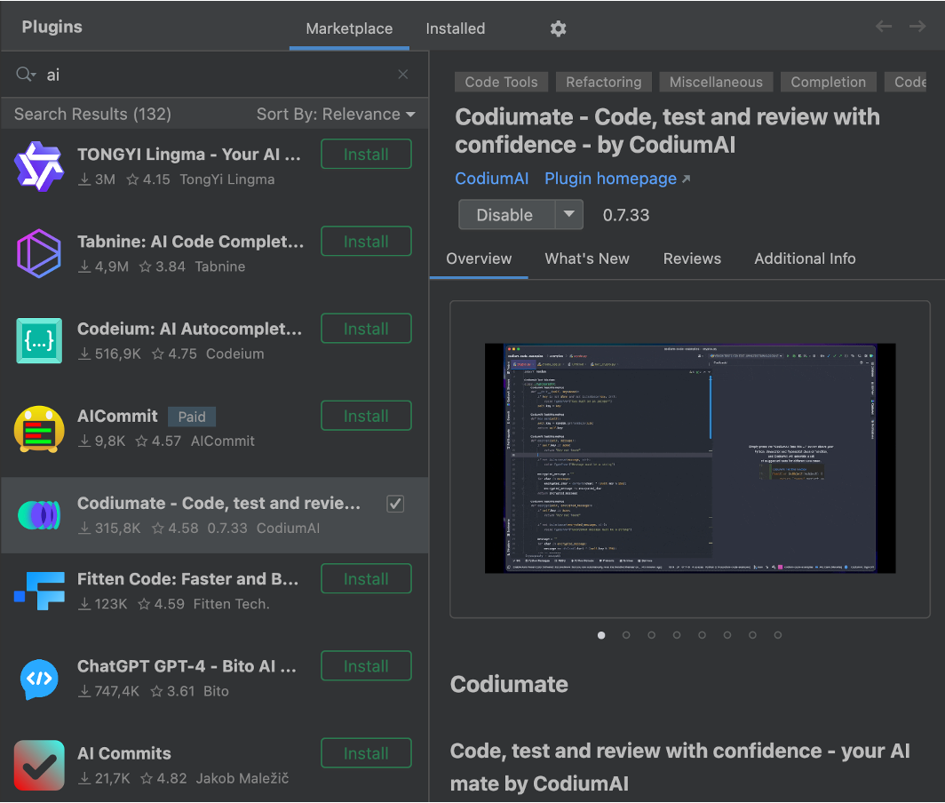The image size is (945, 803).
Task: Click the Tabnine plugin icon
Action: [x=39, y=253]
